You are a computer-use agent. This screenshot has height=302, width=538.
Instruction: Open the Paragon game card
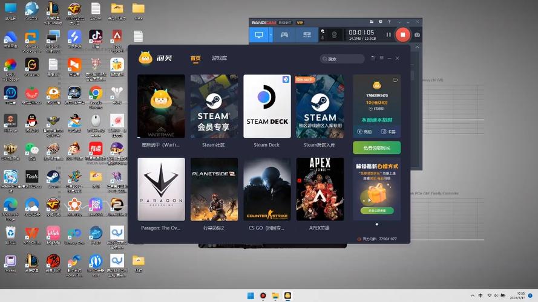point(161,189)
